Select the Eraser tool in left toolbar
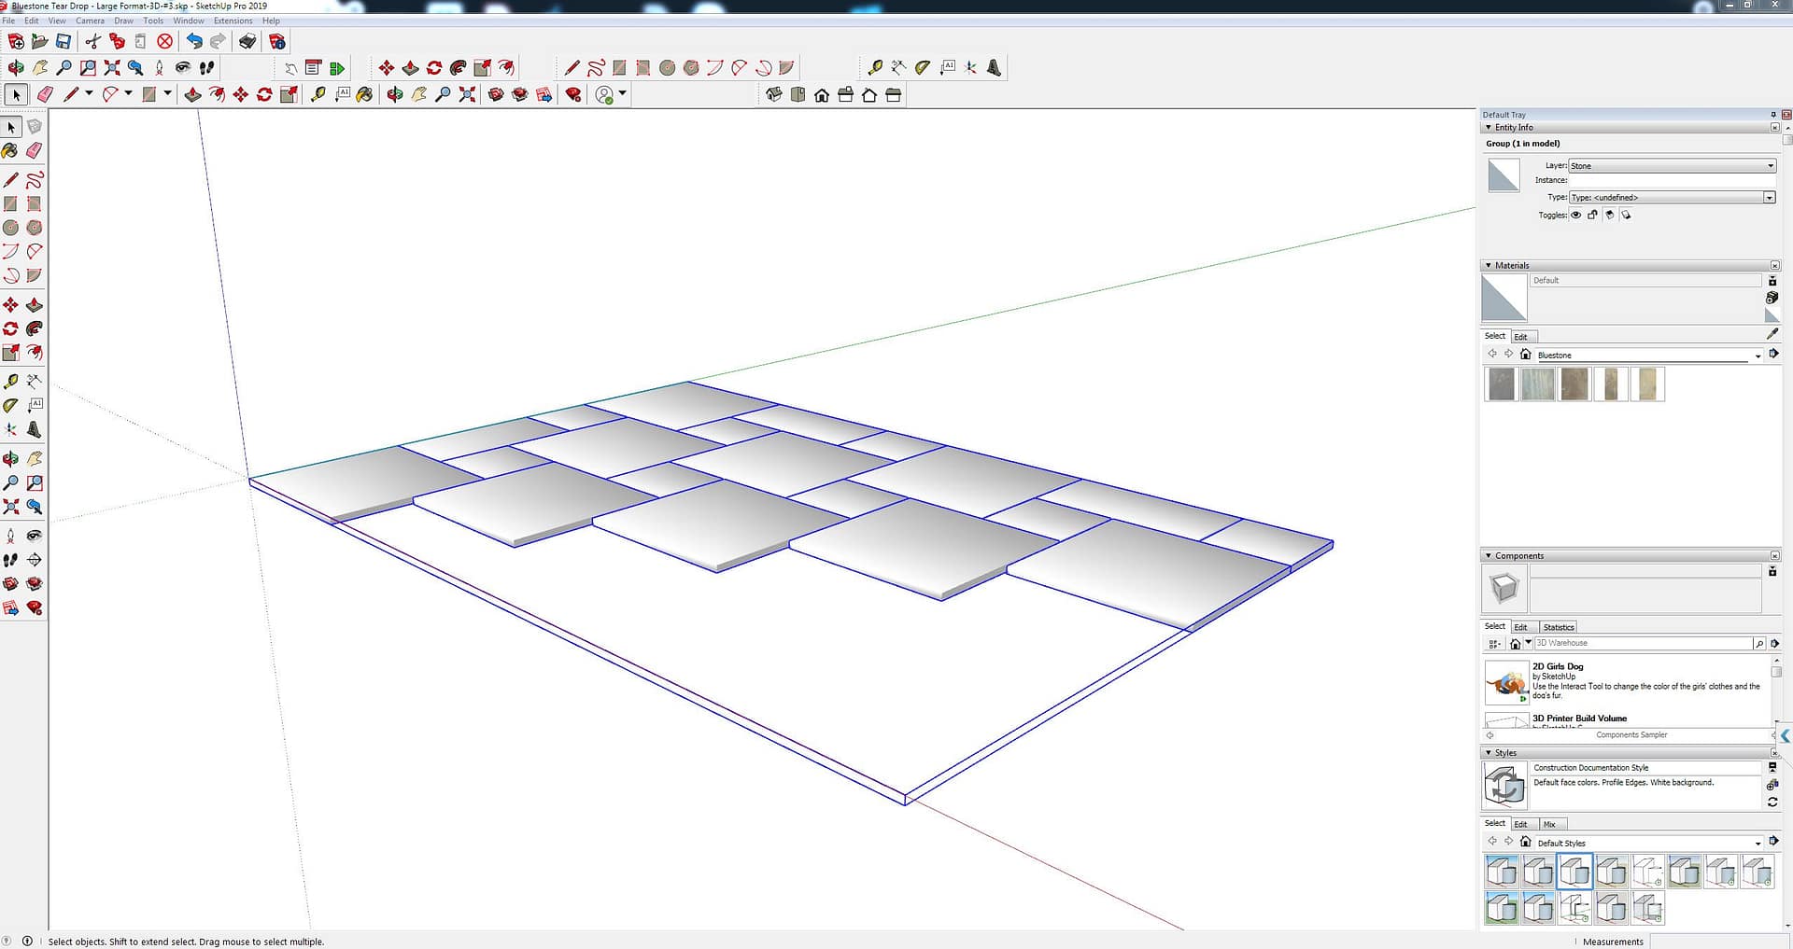 35,150
